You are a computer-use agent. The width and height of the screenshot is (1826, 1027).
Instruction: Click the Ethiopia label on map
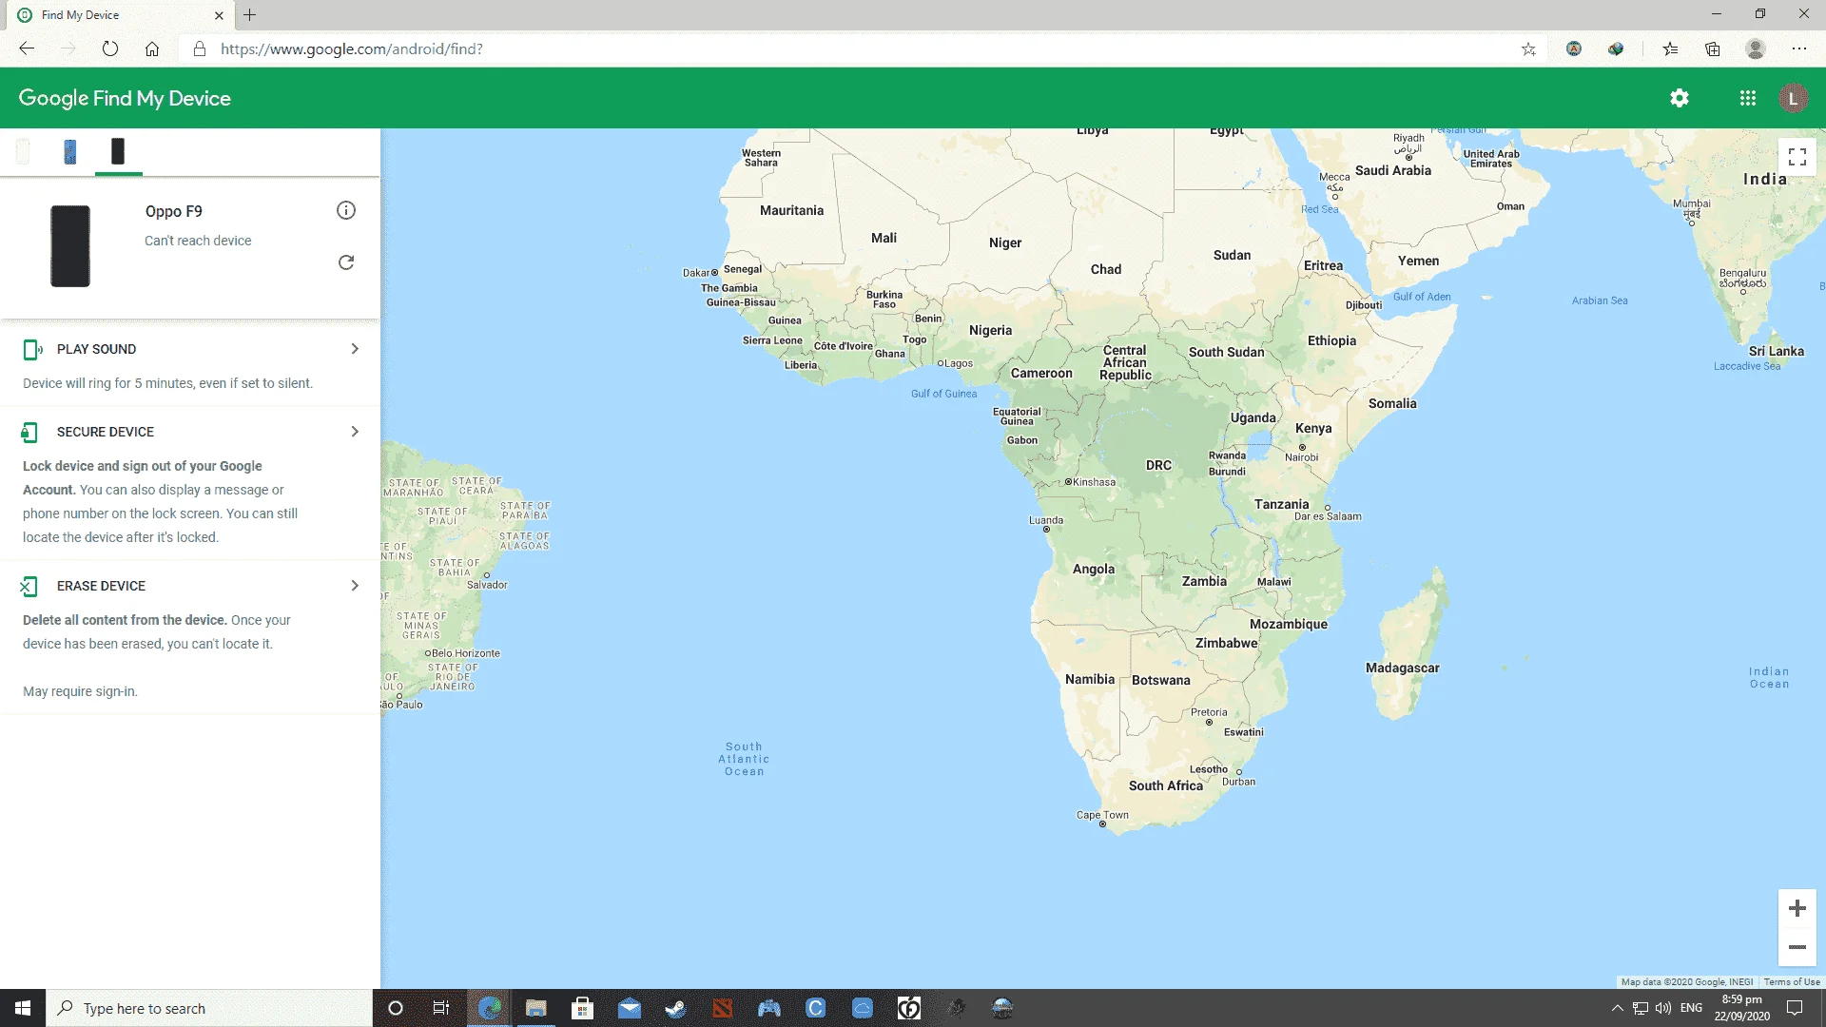[x=1331, y=340]
